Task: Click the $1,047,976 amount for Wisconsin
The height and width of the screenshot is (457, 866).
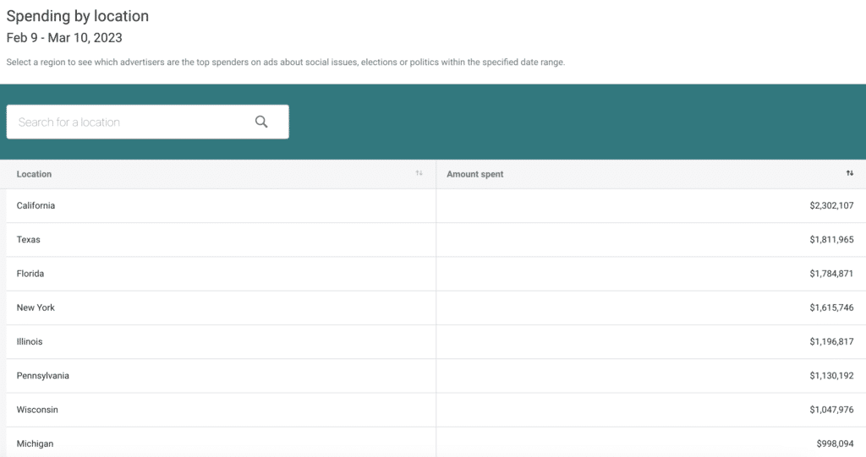Action: [x=830, y=410]
